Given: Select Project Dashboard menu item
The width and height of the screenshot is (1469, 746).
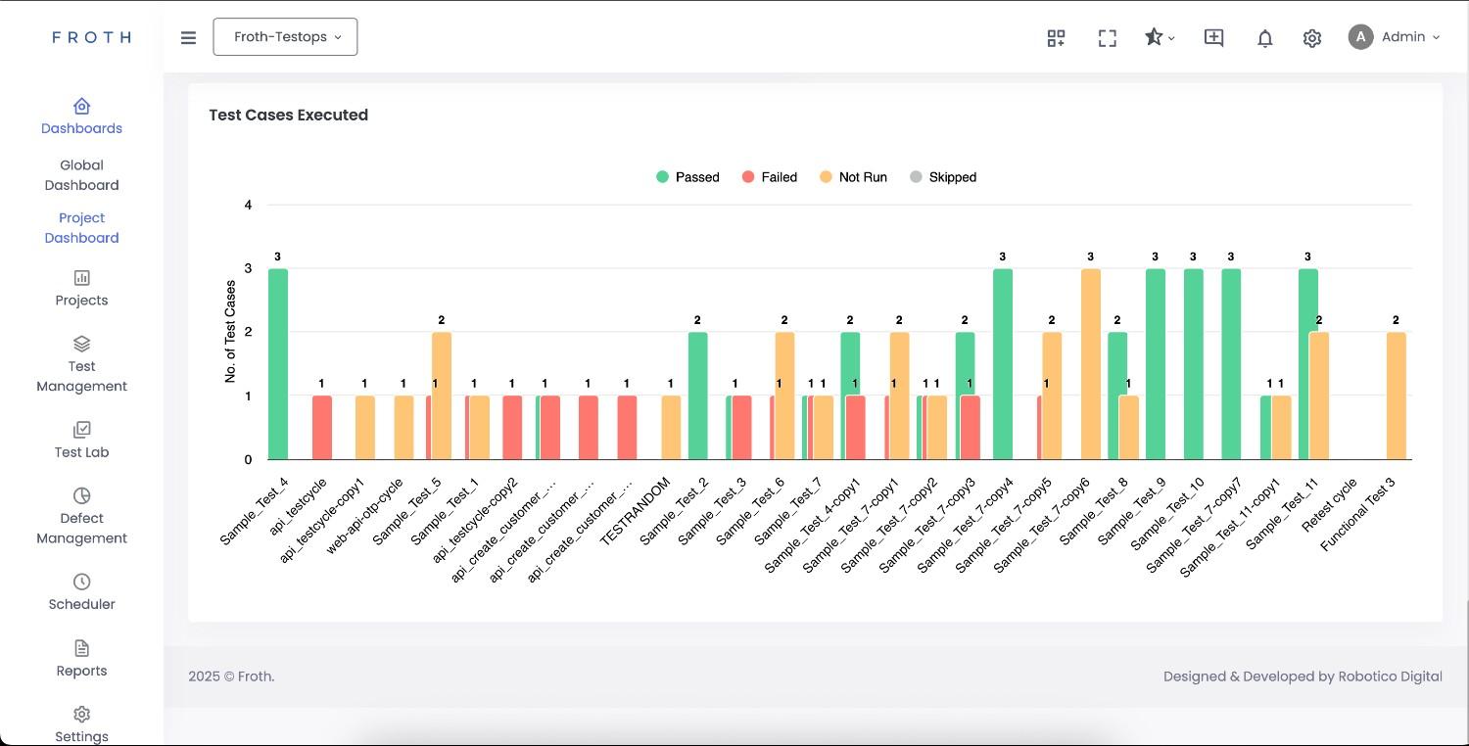Looking at the screenshot, I should [81, 228].
